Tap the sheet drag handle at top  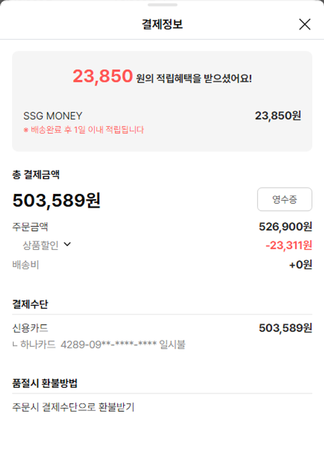pyautogui.click(x=162, y=5)
